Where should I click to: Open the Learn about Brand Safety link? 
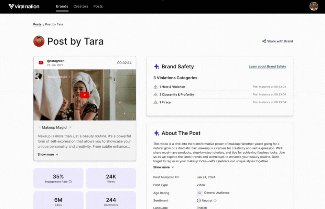point(267,66)
